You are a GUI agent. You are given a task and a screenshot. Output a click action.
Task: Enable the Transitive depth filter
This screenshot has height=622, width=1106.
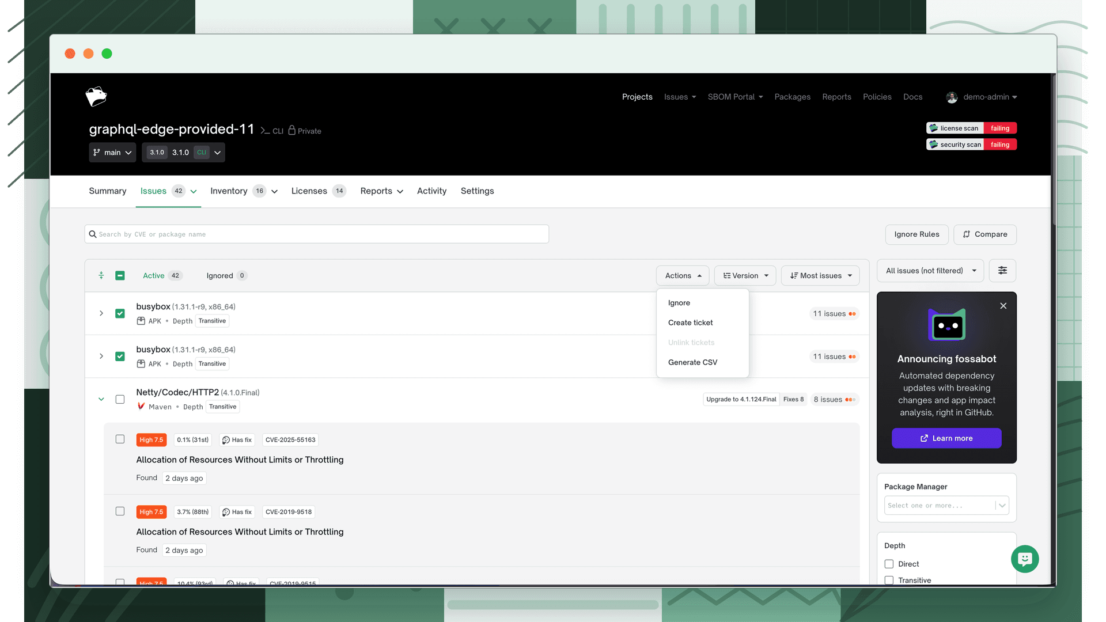point(889,580)
